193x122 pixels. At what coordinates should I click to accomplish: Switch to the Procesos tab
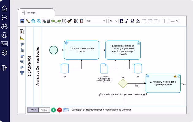(x=32, y=13)
